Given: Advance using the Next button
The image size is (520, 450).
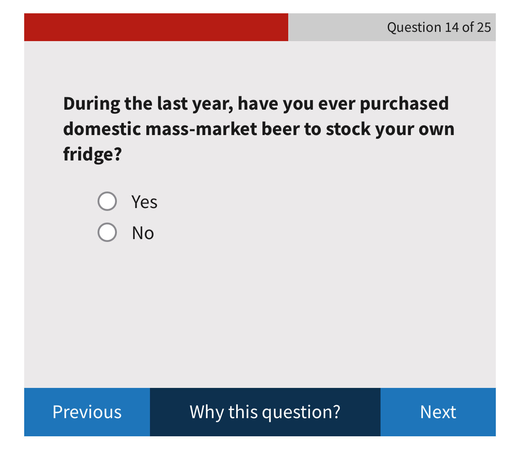Looking at the screenshot, I should pos(438,412).
